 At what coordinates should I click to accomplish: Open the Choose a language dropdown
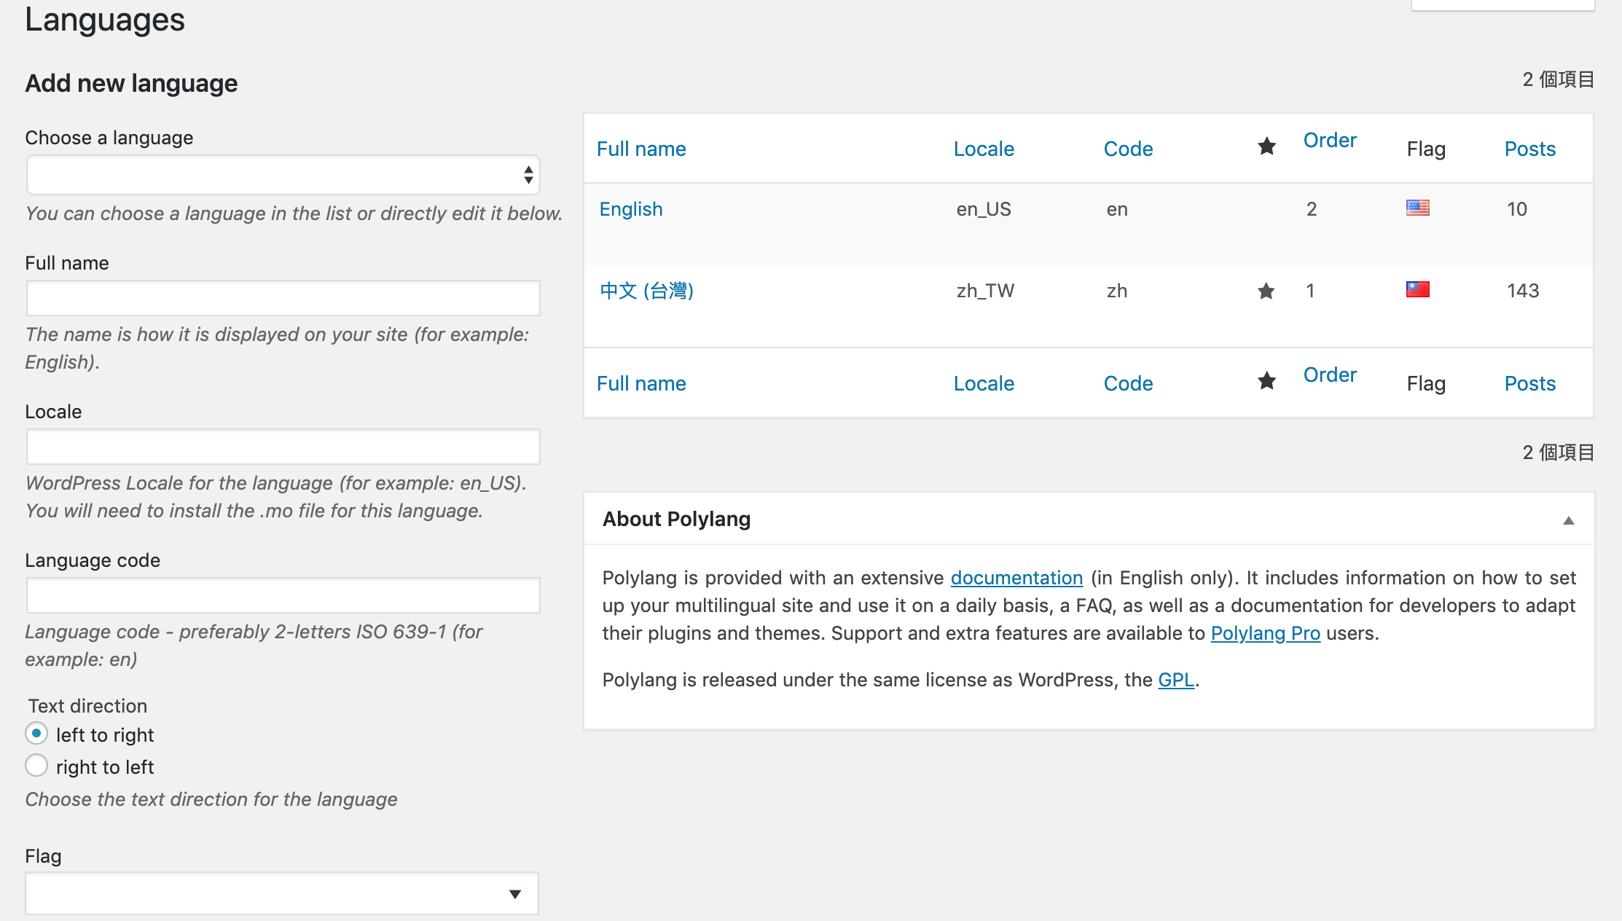pos(283,175)
